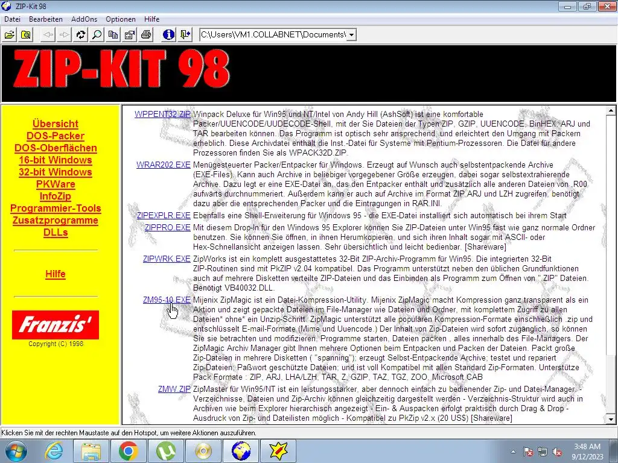618x463 pixels.
Task: Open the WPPENT32.ZIP file link
Action: [x=162, y=114]
